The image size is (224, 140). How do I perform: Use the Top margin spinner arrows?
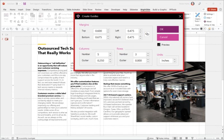coord(108,31)
